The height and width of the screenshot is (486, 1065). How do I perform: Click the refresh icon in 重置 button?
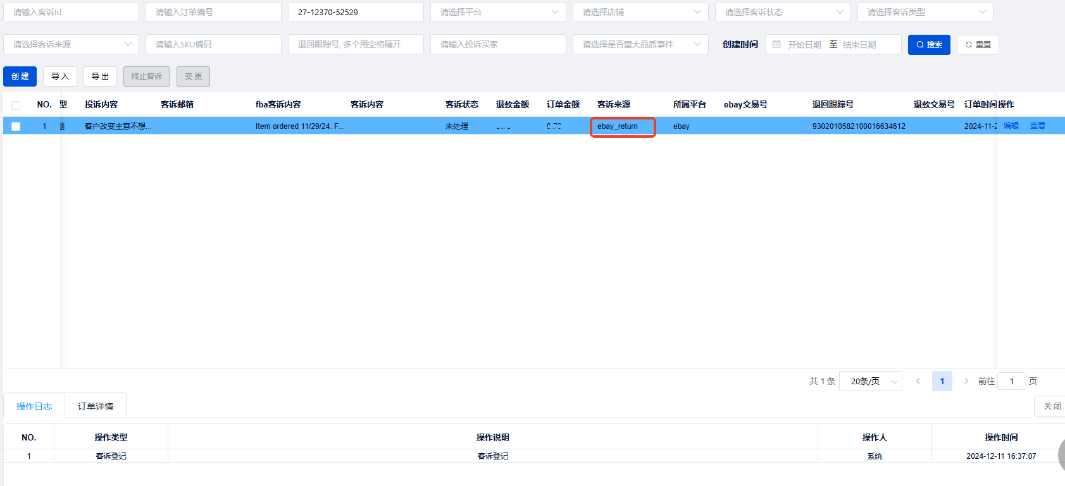(x=969, y=45)
